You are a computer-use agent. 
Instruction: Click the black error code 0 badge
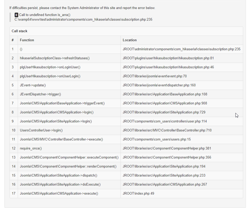point(16,15)
